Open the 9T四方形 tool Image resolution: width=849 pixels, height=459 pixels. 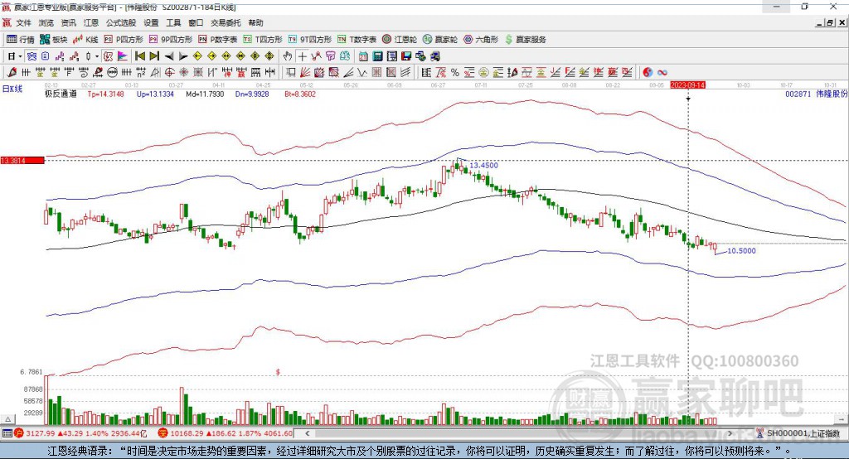[x=310, y=40]
